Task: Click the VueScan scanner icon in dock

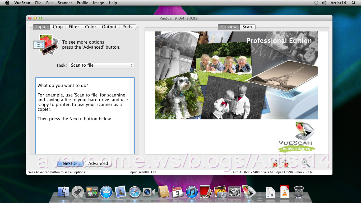Action: [249, 192]
